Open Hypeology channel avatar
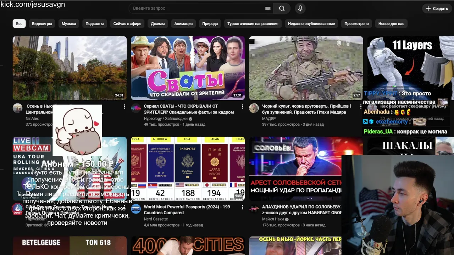454x255 pixels. point(136,108)
